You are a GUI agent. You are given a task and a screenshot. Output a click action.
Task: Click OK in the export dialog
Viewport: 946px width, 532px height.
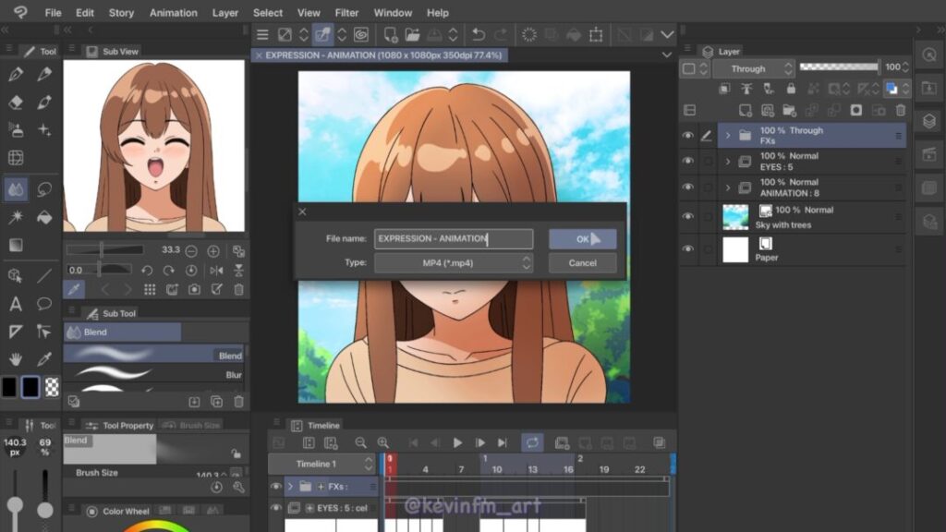tap(582, 239)
